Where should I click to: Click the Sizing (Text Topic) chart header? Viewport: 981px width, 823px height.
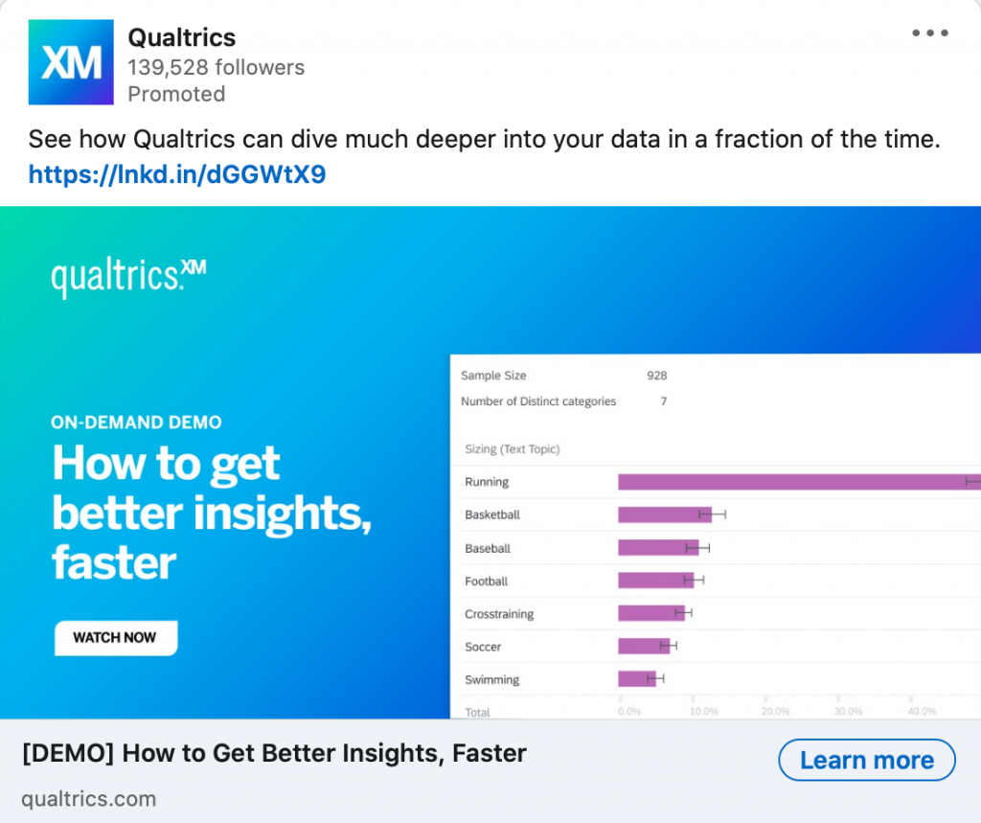[512, 448]
